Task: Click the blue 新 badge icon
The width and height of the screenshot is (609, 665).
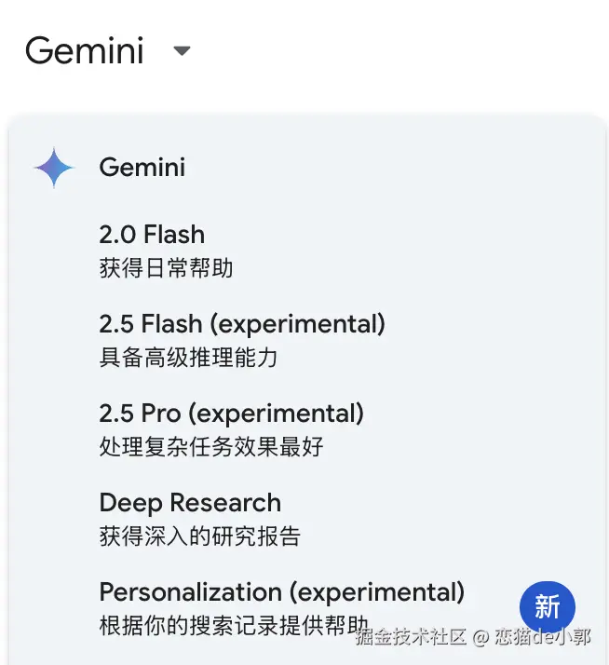Action: 548,608
